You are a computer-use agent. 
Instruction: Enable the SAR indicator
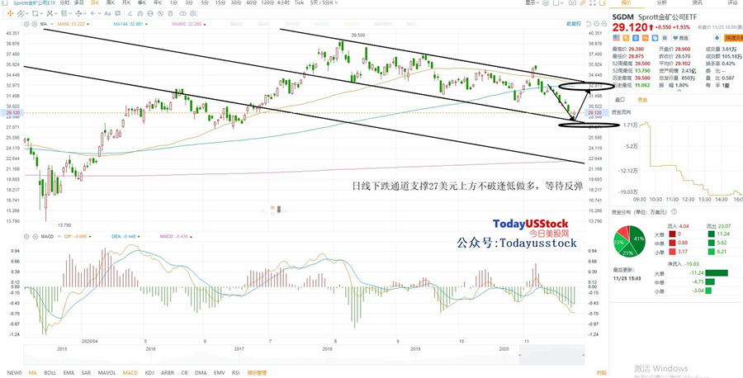click(x=86, y=373)
